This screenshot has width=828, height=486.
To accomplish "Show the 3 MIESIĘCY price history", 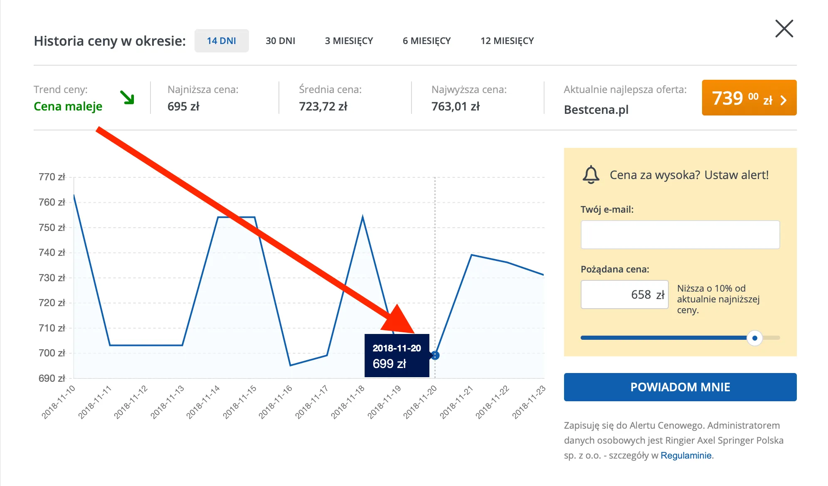I will click(x=349, y=41).
